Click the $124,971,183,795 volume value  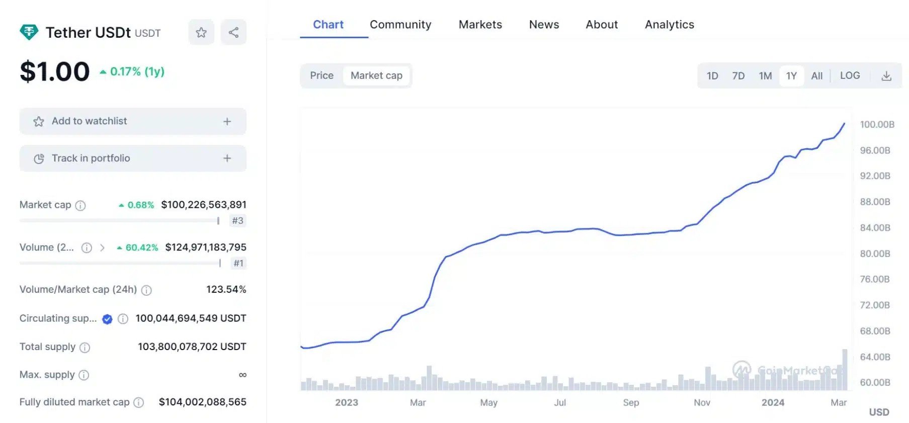[206, 247]
